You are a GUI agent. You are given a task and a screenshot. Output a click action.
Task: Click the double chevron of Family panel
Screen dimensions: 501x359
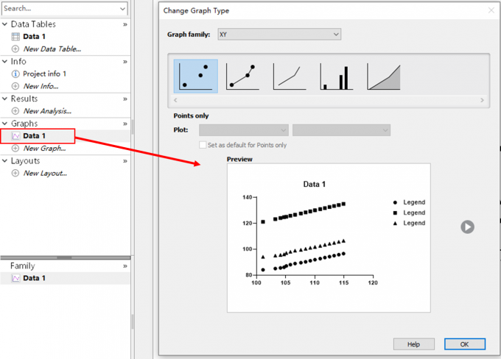tap(125, 266)
